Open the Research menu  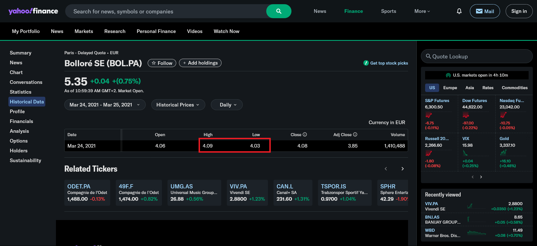(x=115, y=31)
